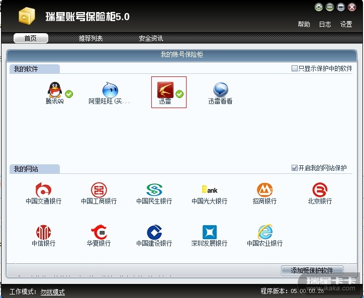The height and width of the screenshot is (298, 364).
Task: Open the 日志 menu
Action: [325, 24]
